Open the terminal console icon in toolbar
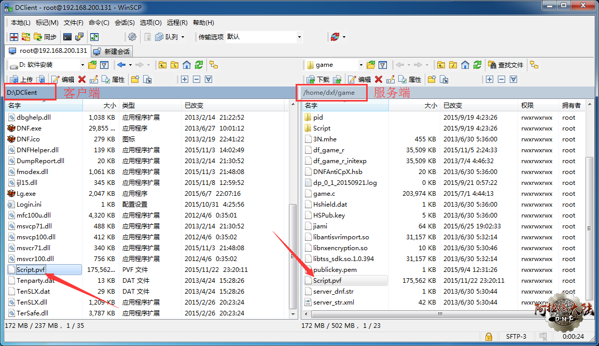The image size is (599, 346). point(67,37)
